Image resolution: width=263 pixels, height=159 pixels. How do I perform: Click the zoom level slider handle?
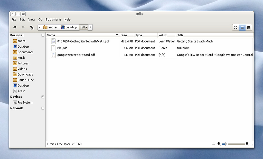[227, 144]
